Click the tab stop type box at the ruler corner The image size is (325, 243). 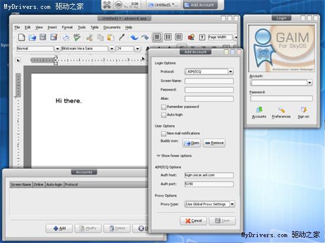[18, 60]
